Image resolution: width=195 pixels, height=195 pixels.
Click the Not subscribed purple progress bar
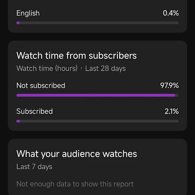coord(96,95)
